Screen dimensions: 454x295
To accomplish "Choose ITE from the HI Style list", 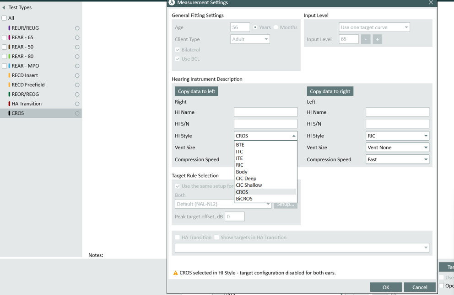I will pyautogui.click(x=265, y=158).
